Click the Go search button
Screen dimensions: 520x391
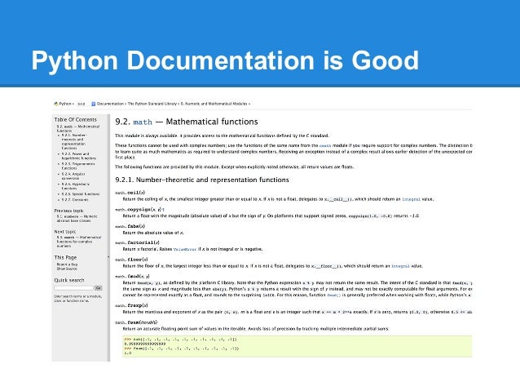click(x=98, y=287)
